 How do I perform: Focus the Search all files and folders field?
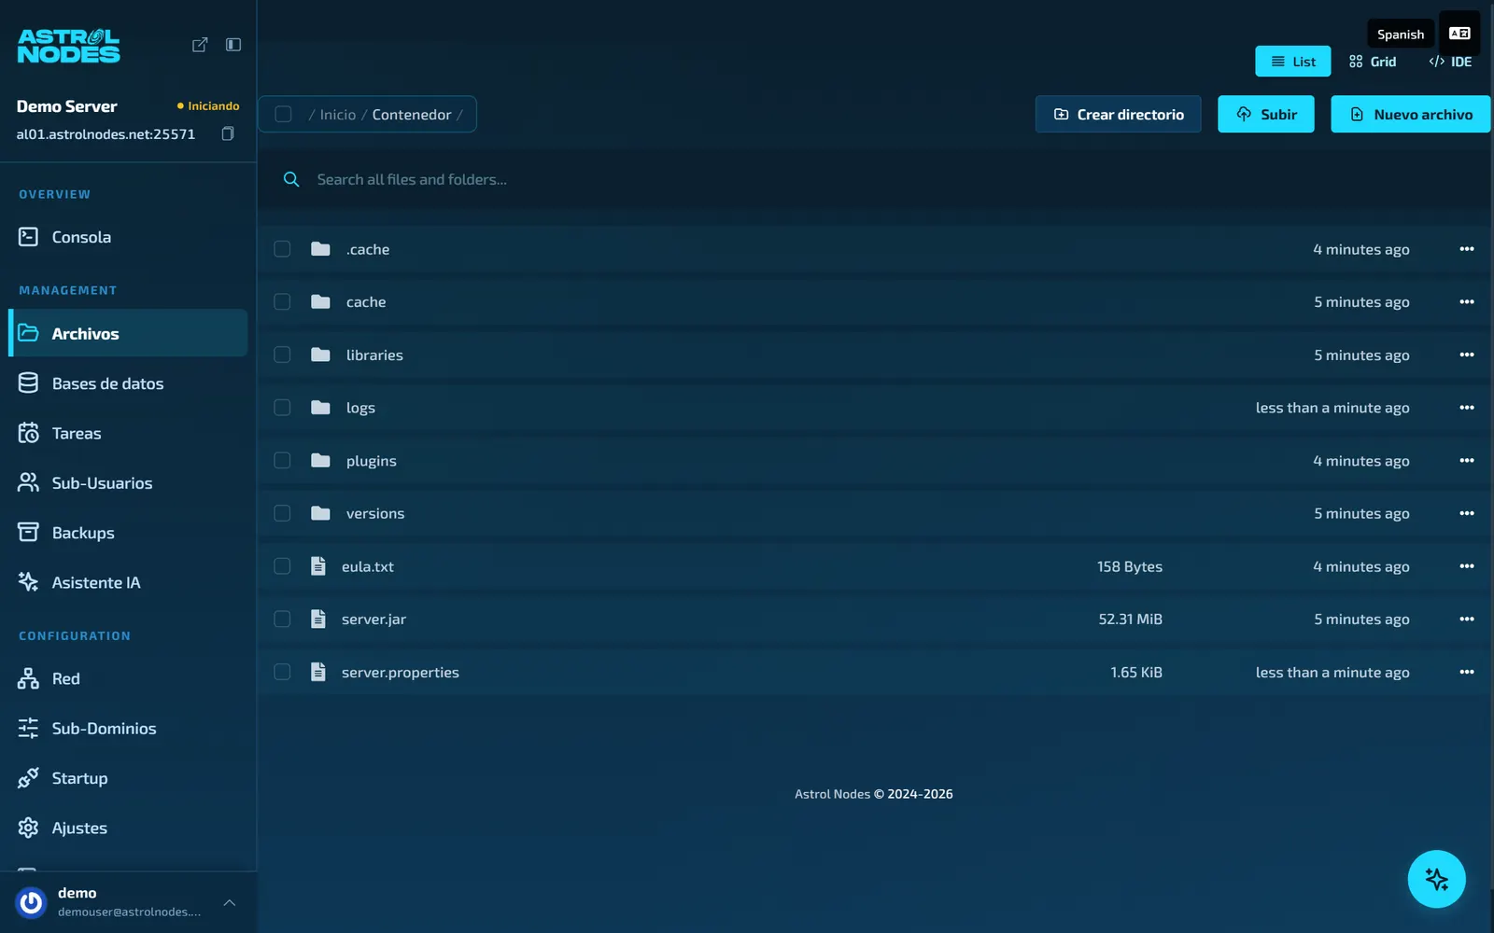(874, 179)
